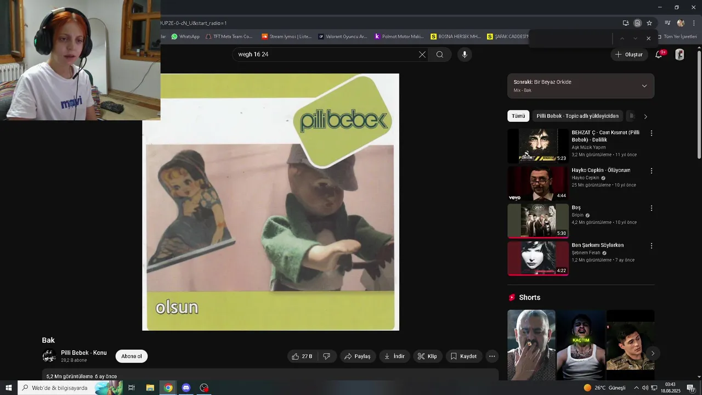
Task: Open the Windows Start menu
Action: click(x=8, y=388)
